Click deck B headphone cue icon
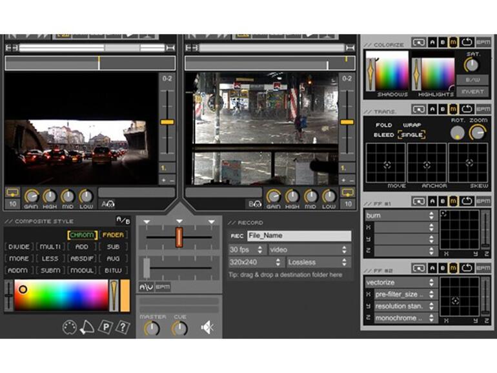The image size is (497, 373). [256, 205]
